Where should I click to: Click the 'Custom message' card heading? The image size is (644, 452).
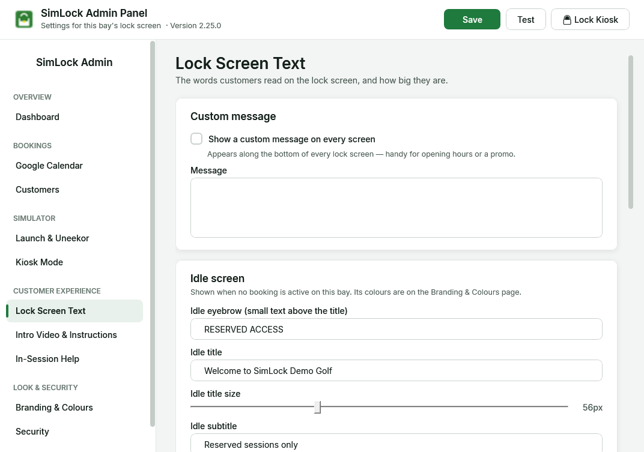(233, 116)
